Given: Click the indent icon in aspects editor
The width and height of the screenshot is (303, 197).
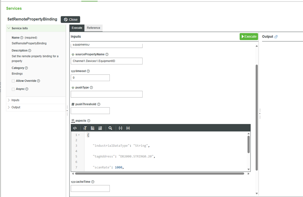Looking at the screenshot, I should (100, 128).
